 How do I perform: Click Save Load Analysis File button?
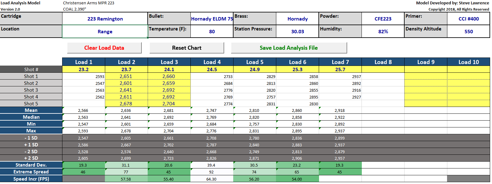coord(289,48)
